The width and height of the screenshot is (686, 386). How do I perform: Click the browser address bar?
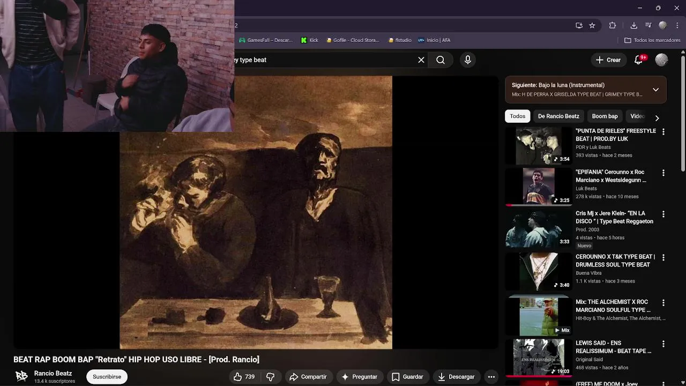tap(402, 25)
